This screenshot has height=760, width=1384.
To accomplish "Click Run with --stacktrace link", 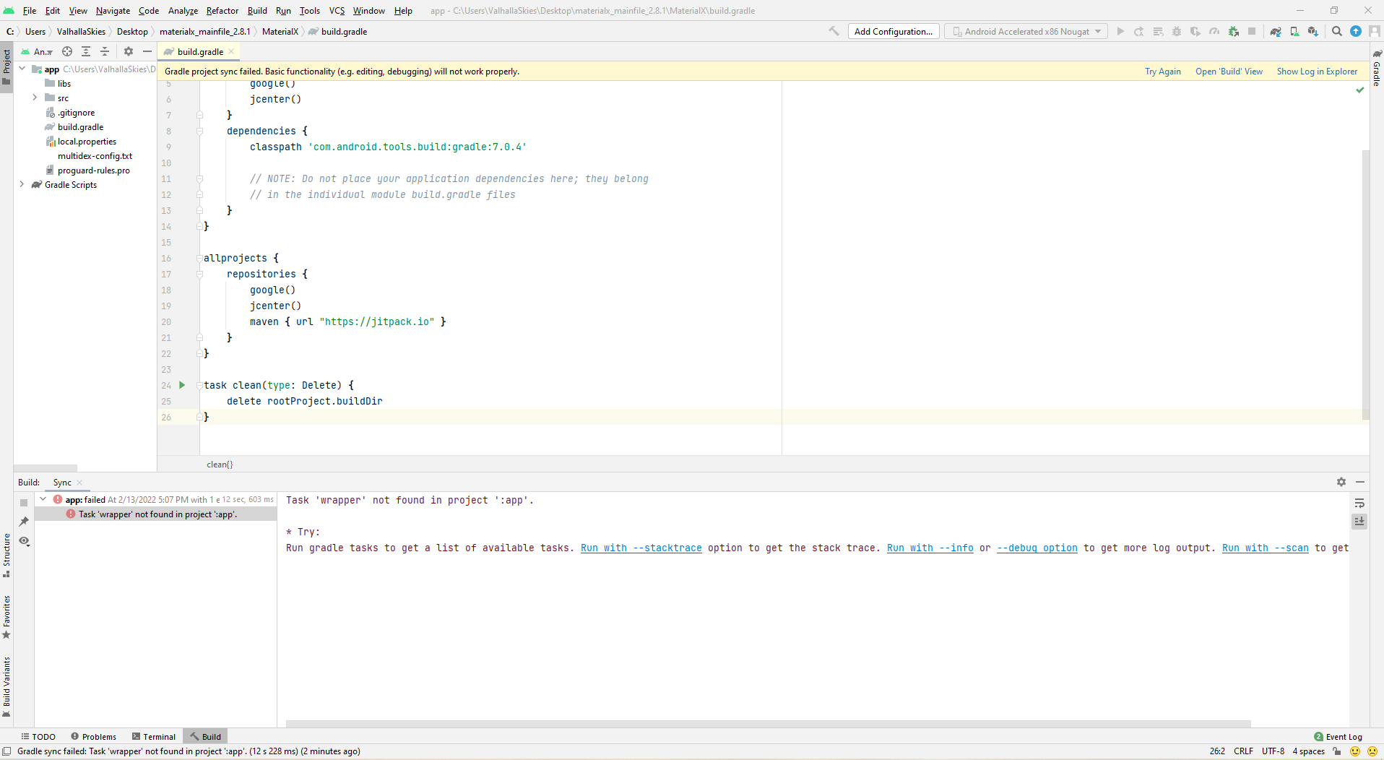I will tap(641, 548).
